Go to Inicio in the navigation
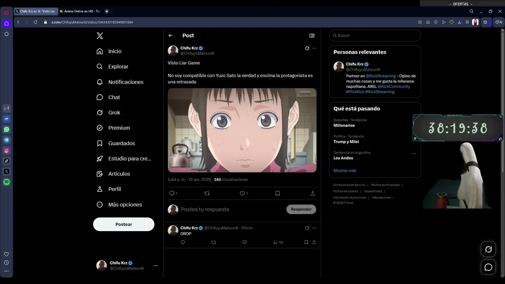 pyautogui.click(x=109, y=51)
